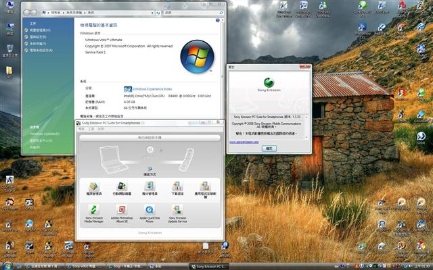The width and height of the screenshot is (433, 270).
Task: Switch to the System window taskbar button
Action: tap(167, 267)
